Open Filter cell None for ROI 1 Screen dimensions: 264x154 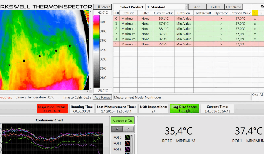pos(145,24)
